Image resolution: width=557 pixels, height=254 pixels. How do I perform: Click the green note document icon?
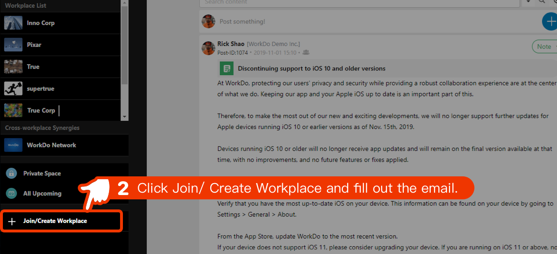click(x=227, y=69)
